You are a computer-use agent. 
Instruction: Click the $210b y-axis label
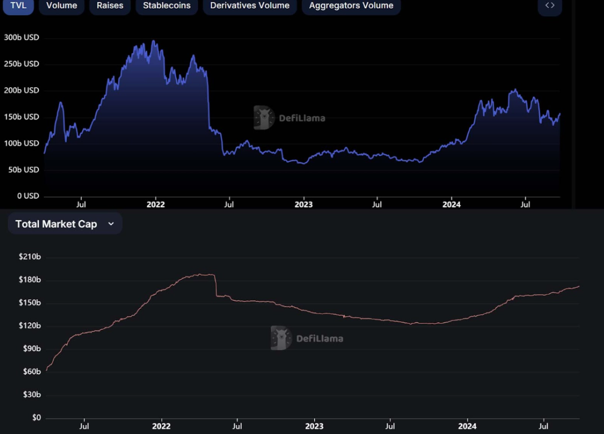[x=29, y=257]
